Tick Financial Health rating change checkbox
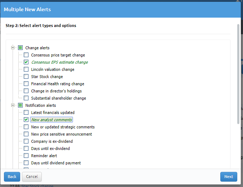 [26, 83]
